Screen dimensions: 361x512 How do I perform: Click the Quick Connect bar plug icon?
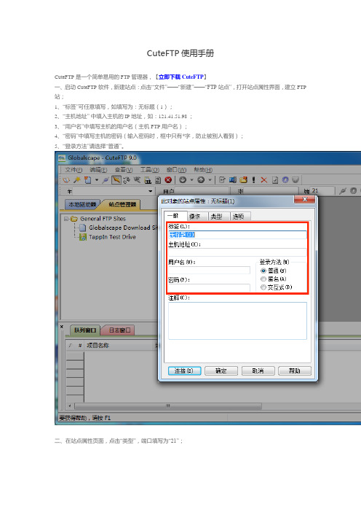[342, 191]
